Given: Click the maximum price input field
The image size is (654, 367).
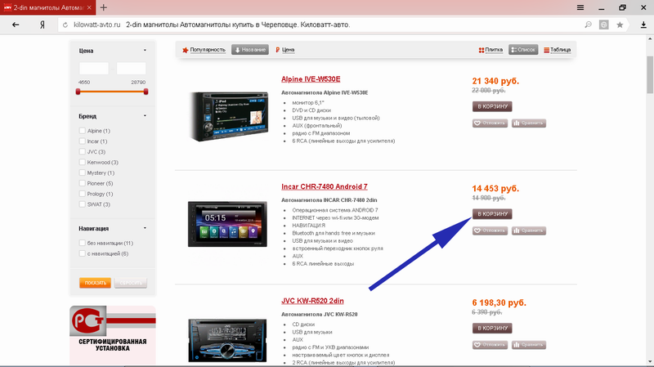Looking at the screenshot, I should point(131,69).
